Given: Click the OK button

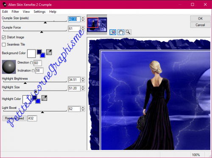Looking at the screenshot, I should click(200, 19).
